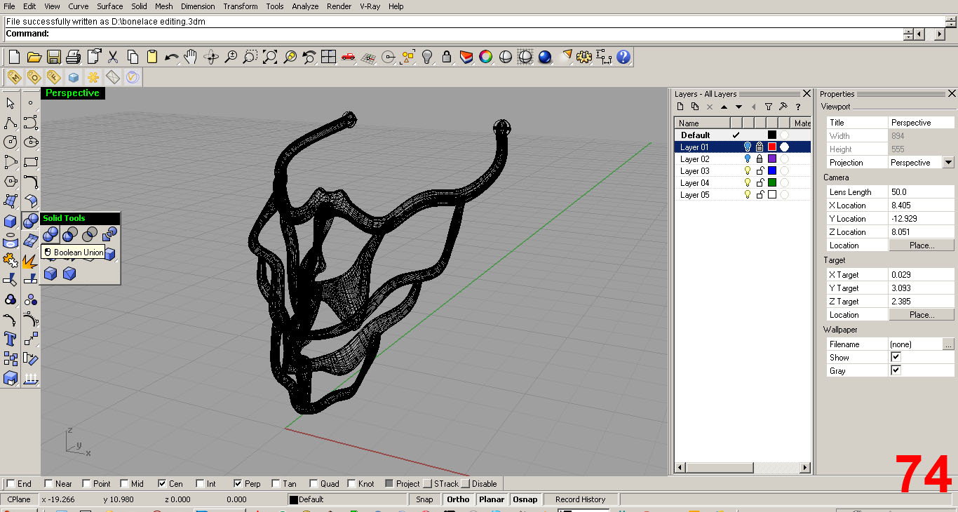The height and width of the screenshot is (512, 958).
Task: Click the Layer 02 purple color swatch
Action: pyautogui.click(x=772, y=159)
